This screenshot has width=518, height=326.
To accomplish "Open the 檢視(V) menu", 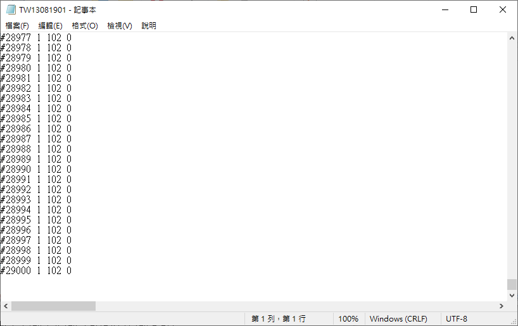I will tap(120, 26).
